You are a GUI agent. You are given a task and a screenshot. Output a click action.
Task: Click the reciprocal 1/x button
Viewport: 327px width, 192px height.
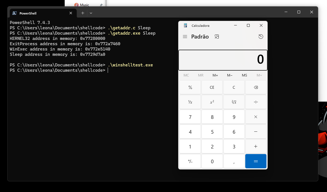coord(190,102)
